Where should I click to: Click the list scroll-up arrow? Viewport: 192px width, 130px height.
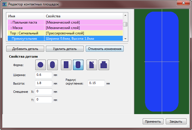(x=125, y=15)
